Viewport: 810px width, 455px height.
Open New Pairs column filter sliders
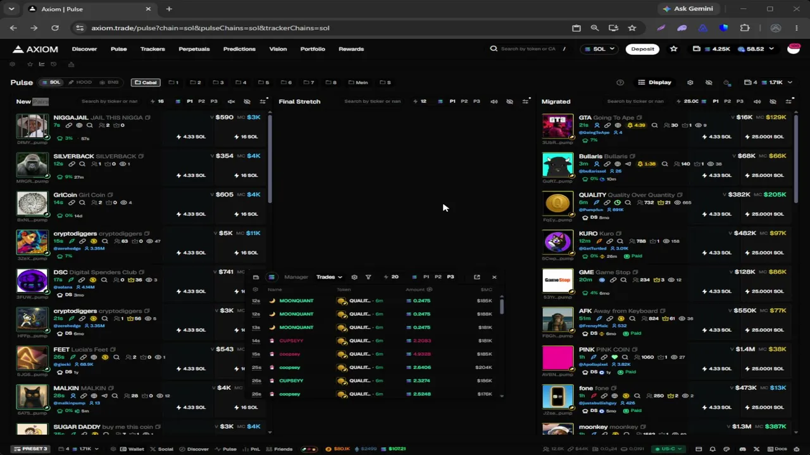click(x=263, y=101)
